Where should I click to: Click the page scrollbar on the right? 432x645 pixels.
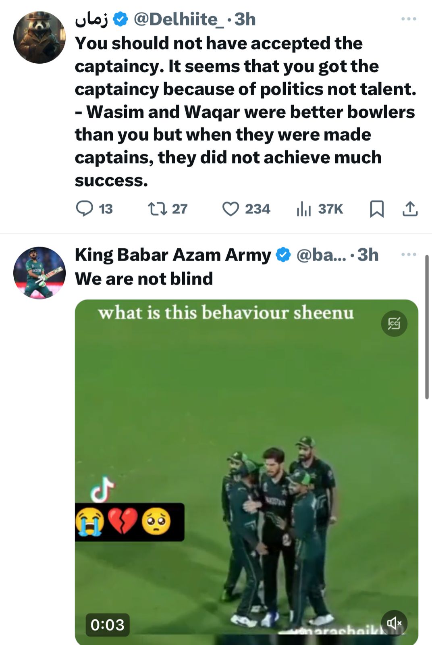click(427, 327)
